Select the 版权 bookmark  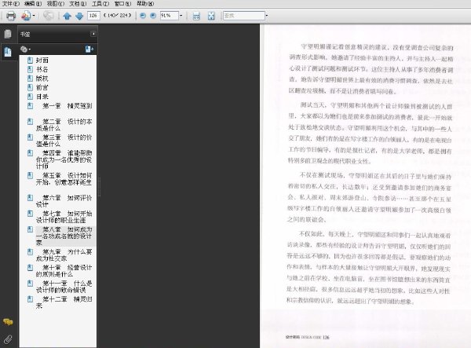point(42,79)
